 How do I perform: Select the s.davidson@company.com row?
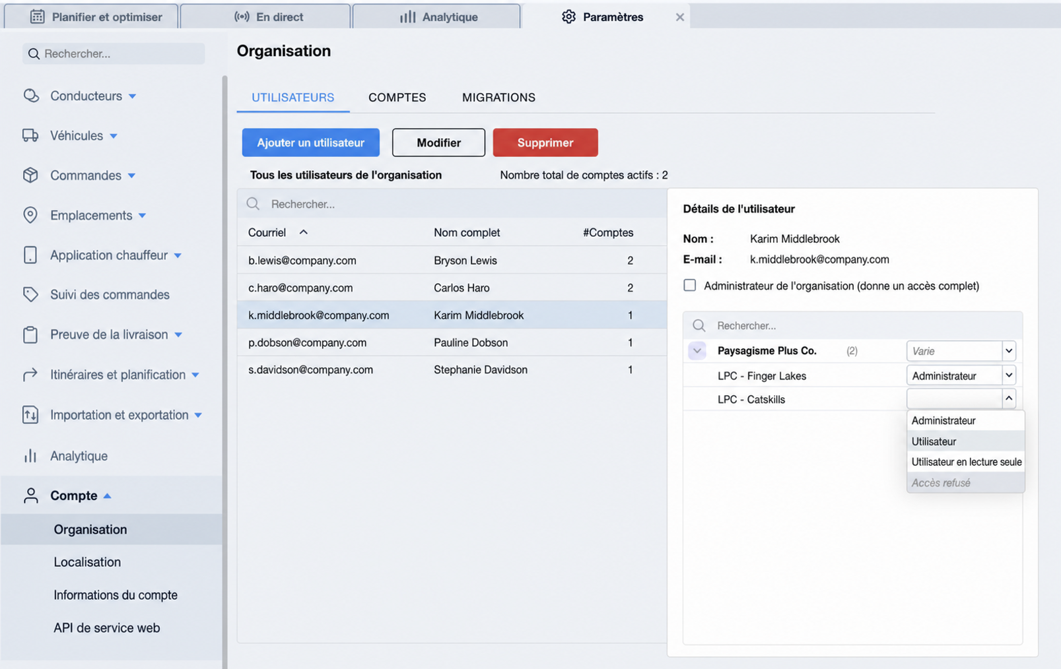point(452,369)
